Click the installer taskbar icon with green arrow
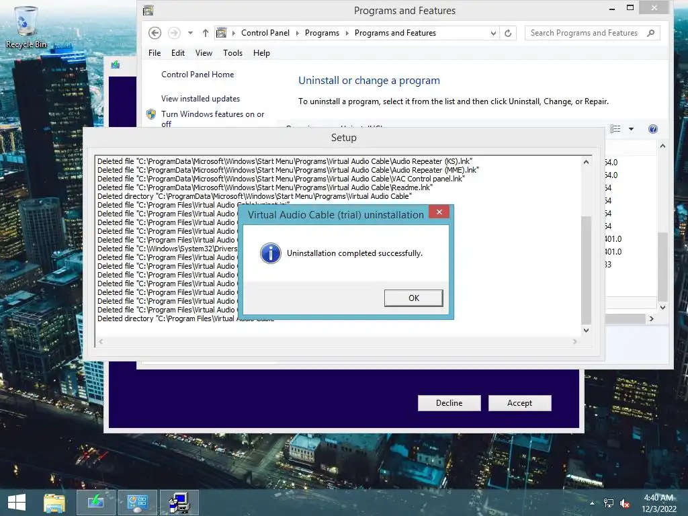 point(95,503)
